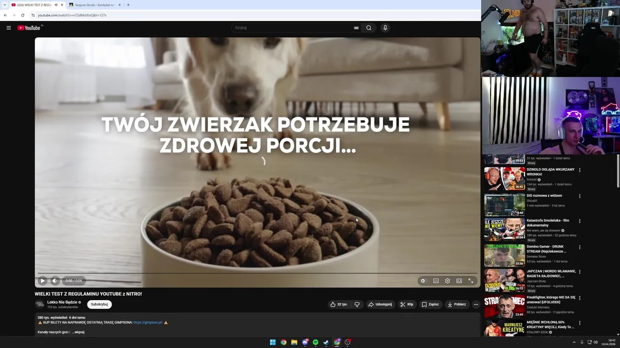Play the video with the play button
Image resolution: width=620 pixels, height=348 pixels.
[43, 280]
